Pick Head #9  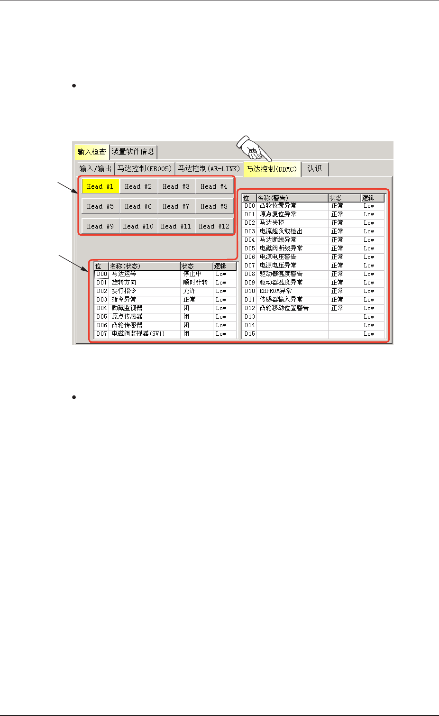101,226
